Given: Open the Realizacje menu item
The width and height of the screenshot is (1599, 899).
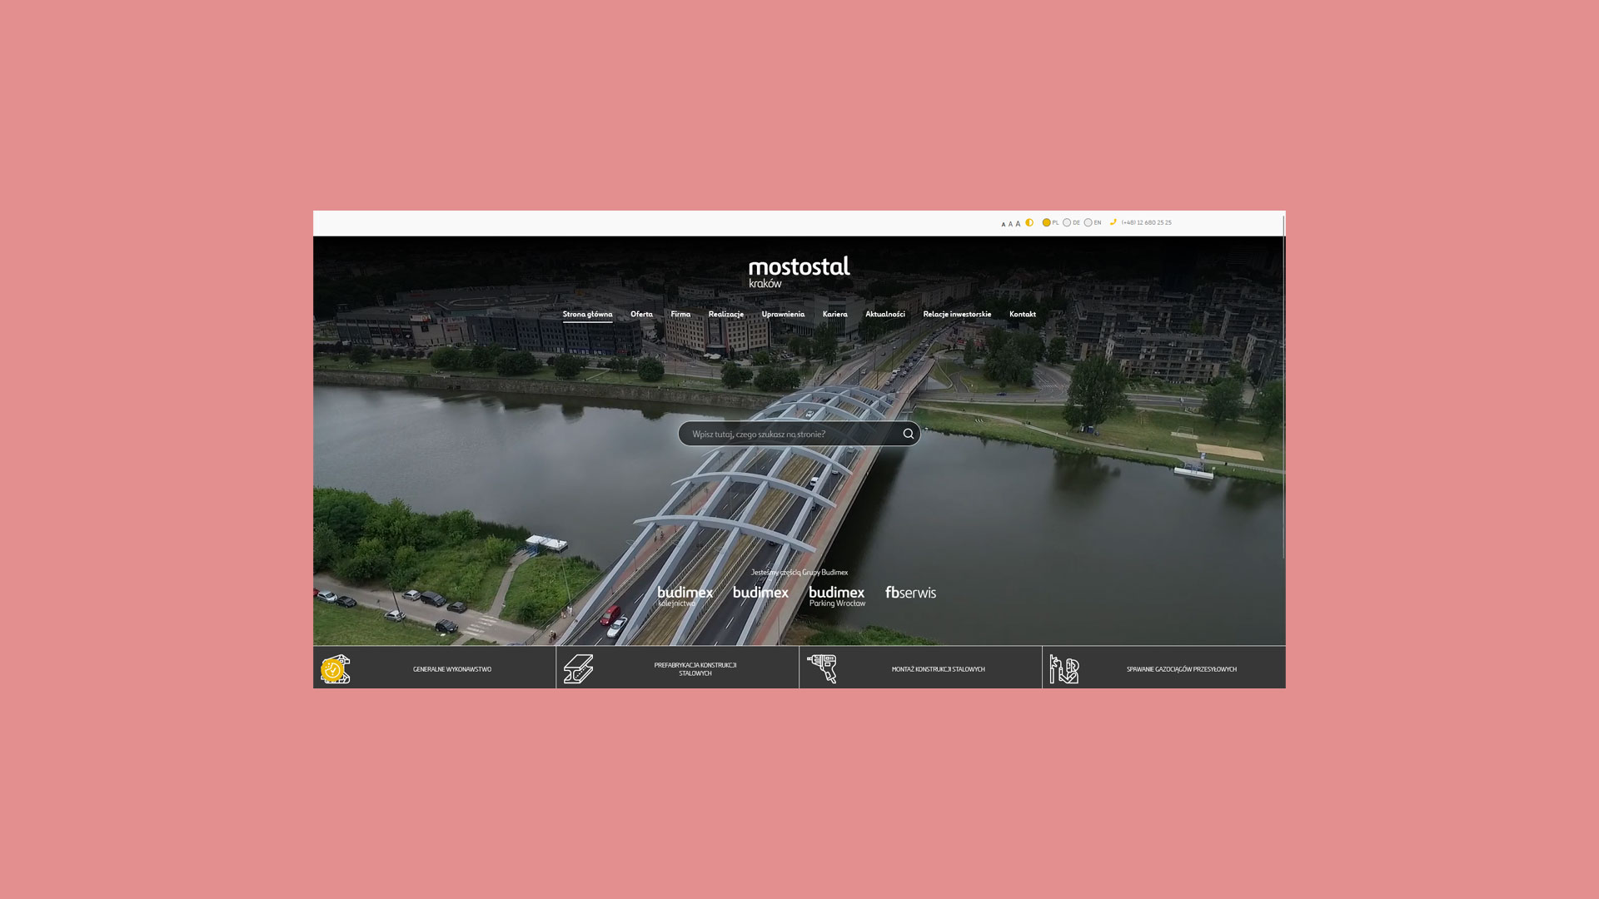Looking at the screenshot, I should click(x=725, y=314).
